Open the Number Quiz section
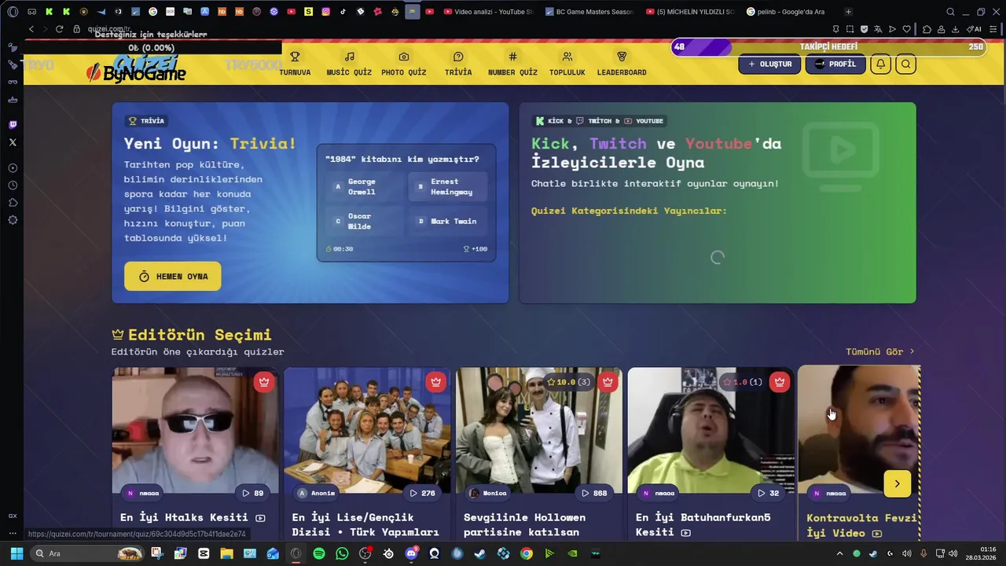This screenshot has height=566, width=1006. coord(512,64)
